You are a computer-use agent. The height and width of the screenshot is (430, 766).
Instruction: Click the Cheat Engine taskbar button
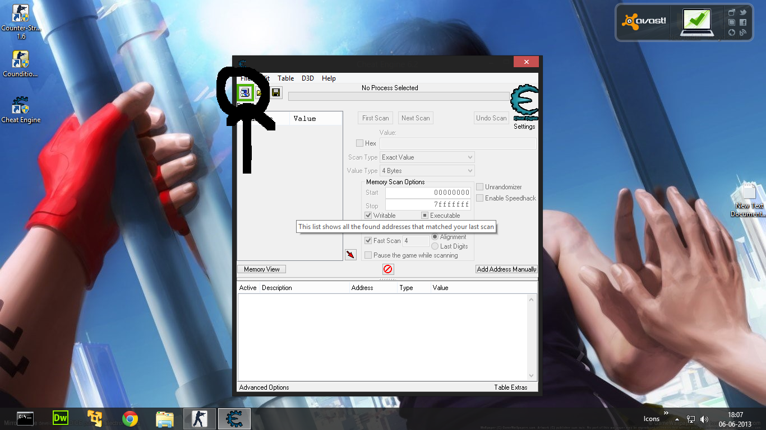[x=234, y=419]
